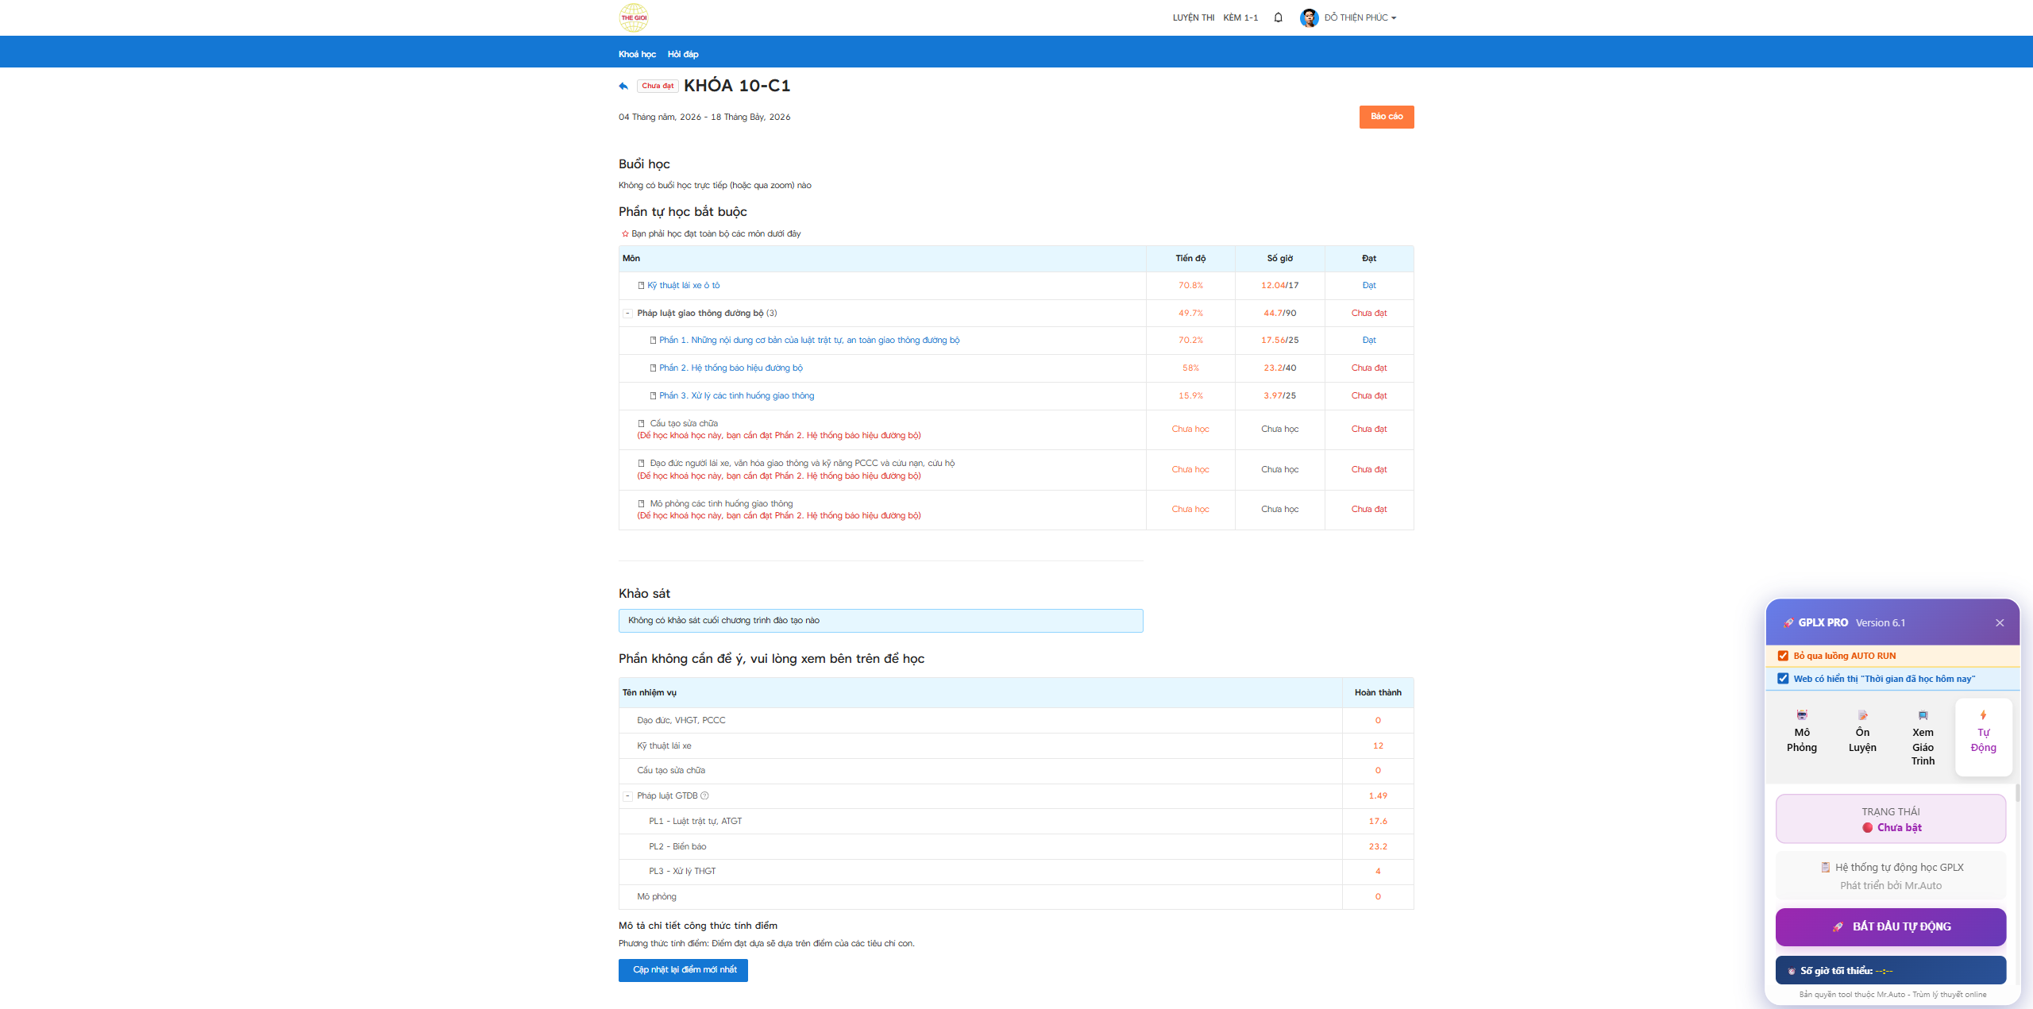The image size is (2033, 1009).
Task: Open the ĐỖ THIỆN PHÚC account dropdown
Action: click(1360, 17)
